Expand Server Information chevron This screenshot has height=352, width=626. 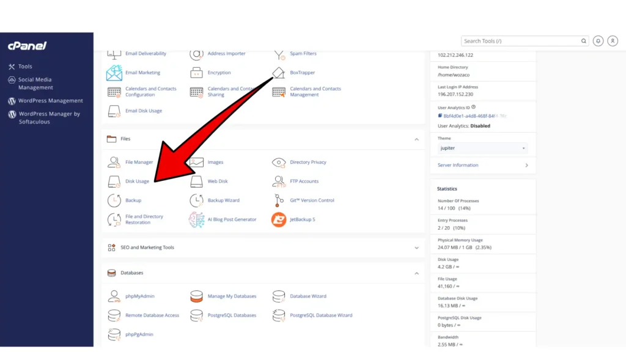pos(526,165)
